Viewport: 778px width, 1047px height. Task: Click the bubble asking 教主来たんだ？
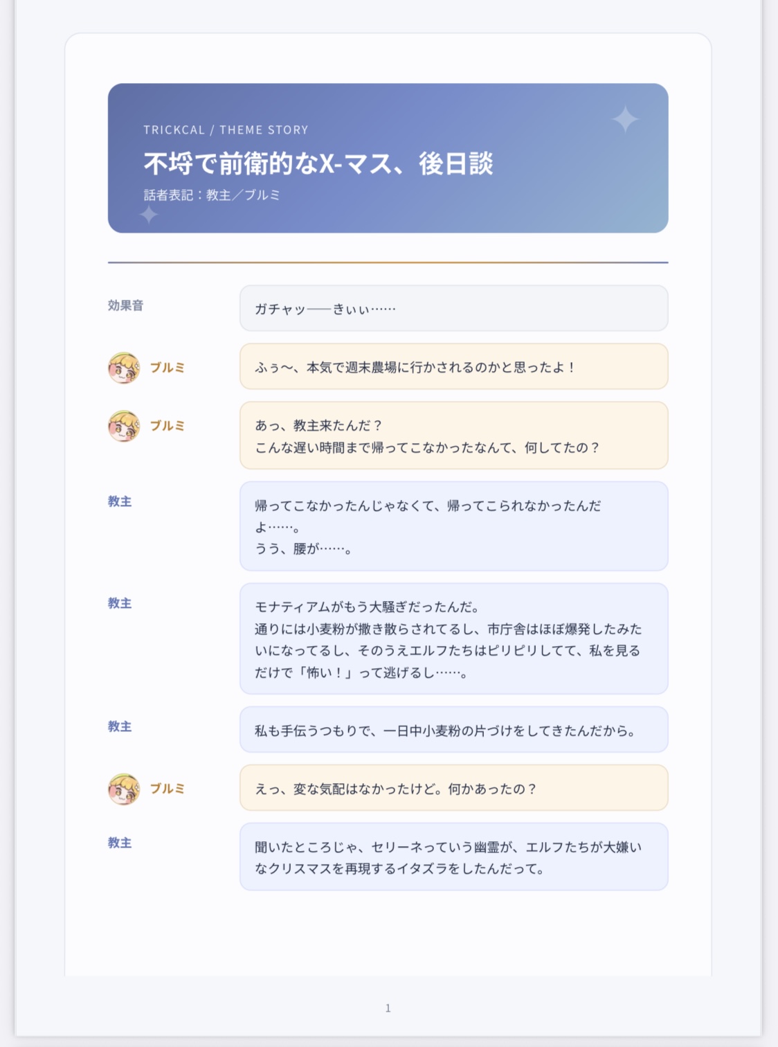(454, 436)
